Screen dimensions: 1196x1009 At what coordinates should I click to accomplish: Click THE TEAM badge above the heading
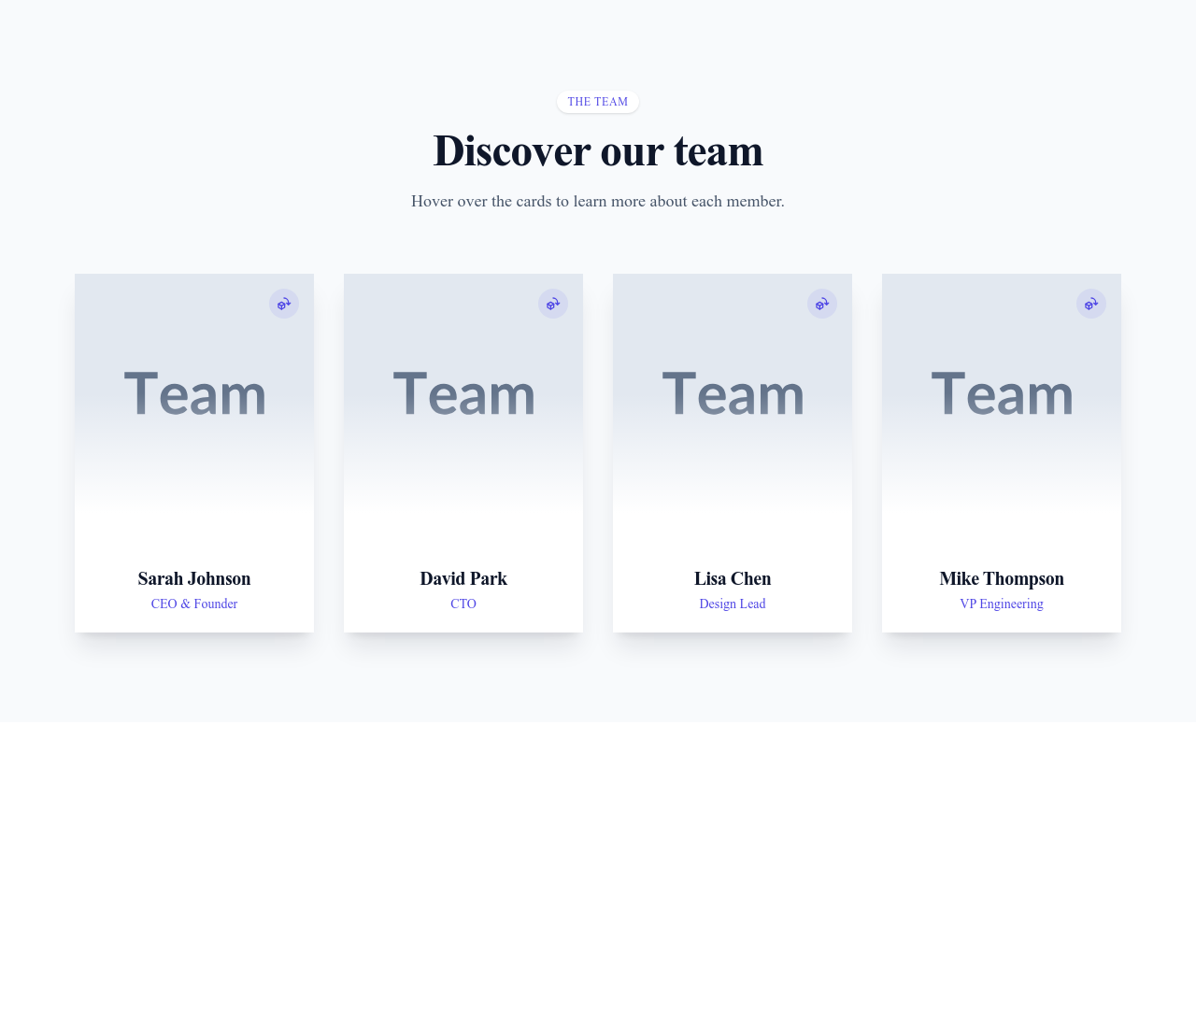click(x=598, y=102)
